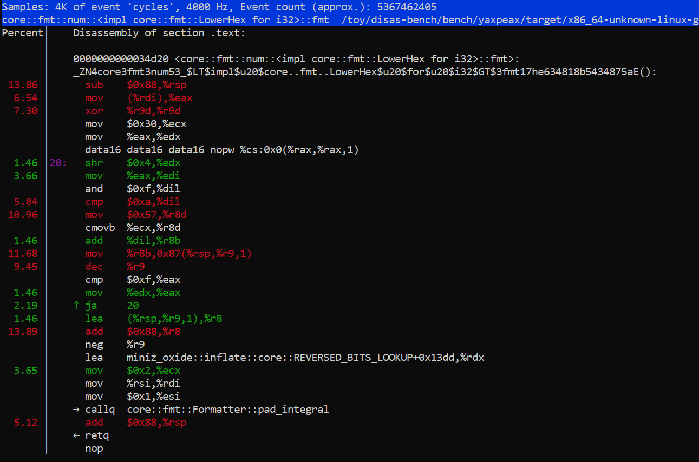Click the dec %r9 instruction

coord(115,267)
